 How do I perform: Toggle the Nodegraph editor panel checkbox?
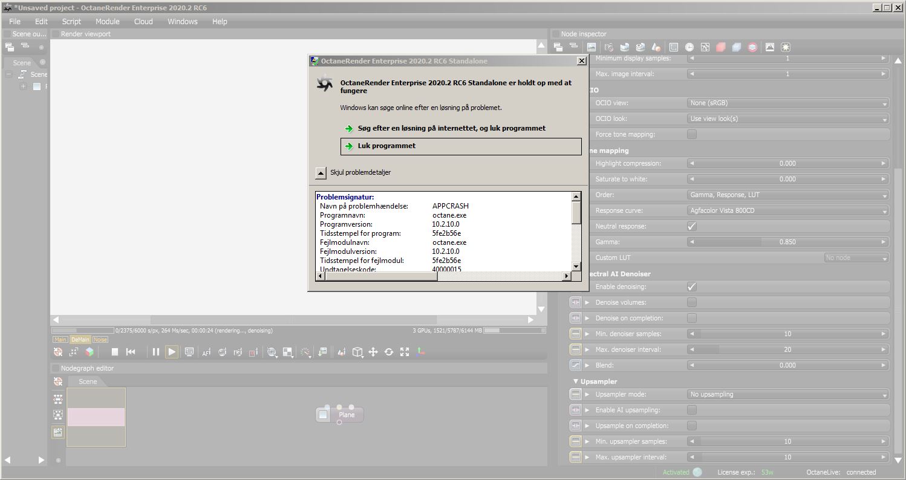click(x=56, y=368)
